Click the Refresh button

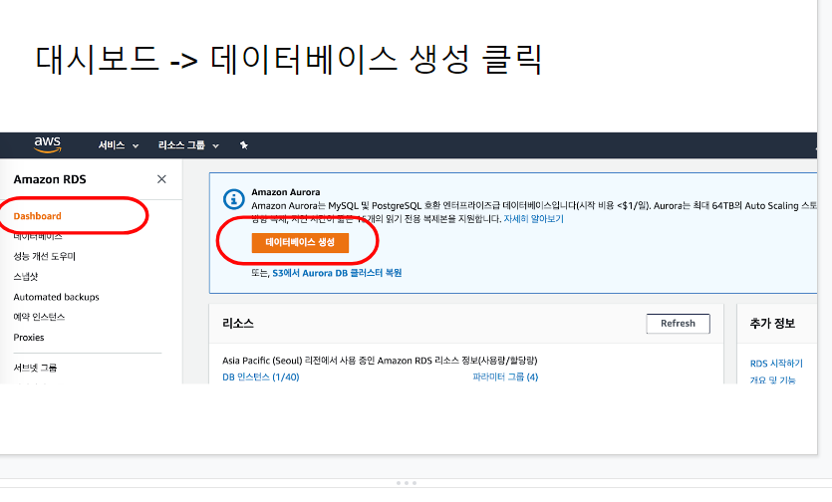pyautogui.click(x=678, y=323)
